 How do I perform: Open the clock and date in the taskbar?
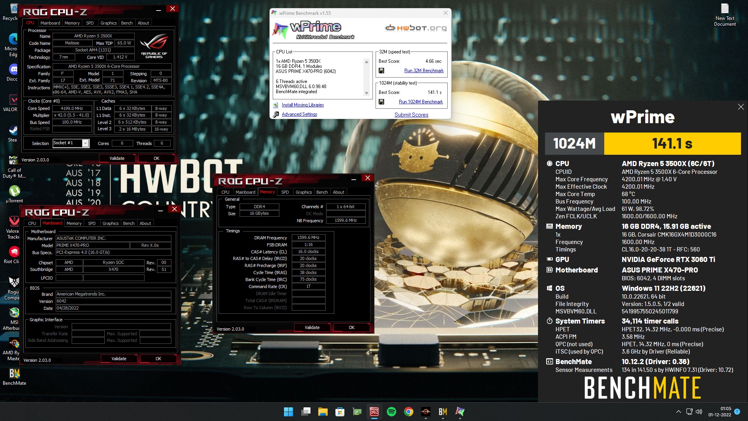pos(720,412)
